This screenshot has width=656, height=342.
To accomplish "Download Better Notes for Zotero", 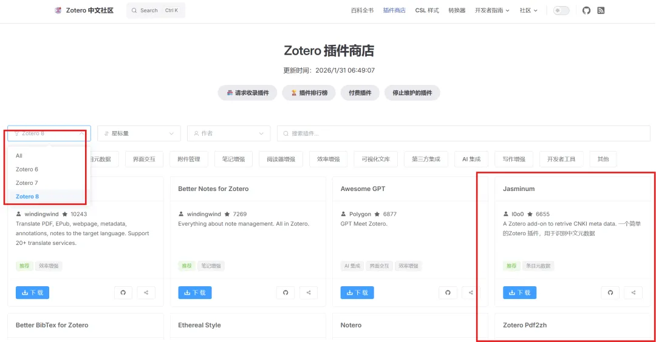I will pyautogui.click(x=195, y=293).
